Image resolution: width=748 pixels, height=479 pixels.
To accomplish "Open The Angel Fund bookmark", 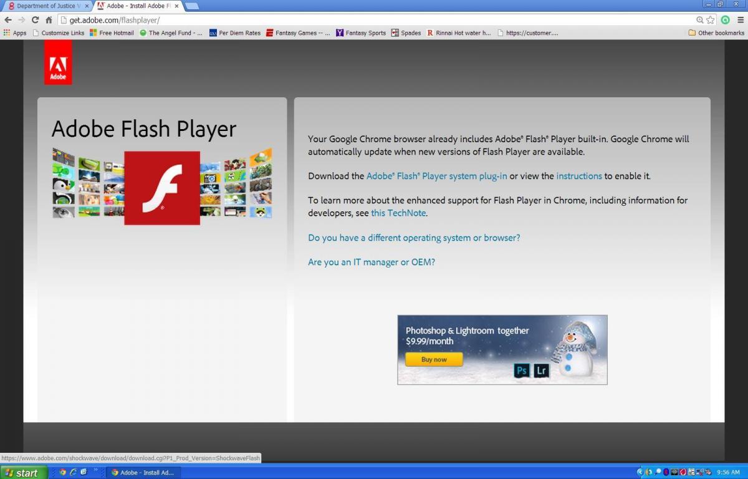I will click(171, 33).
